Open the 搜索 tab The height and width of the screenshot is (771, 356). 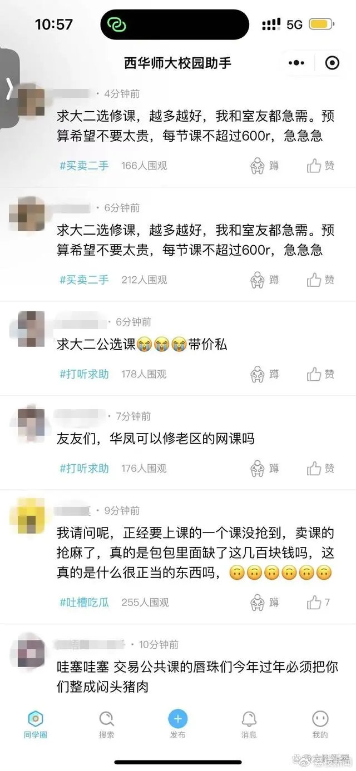click(106, 725)
